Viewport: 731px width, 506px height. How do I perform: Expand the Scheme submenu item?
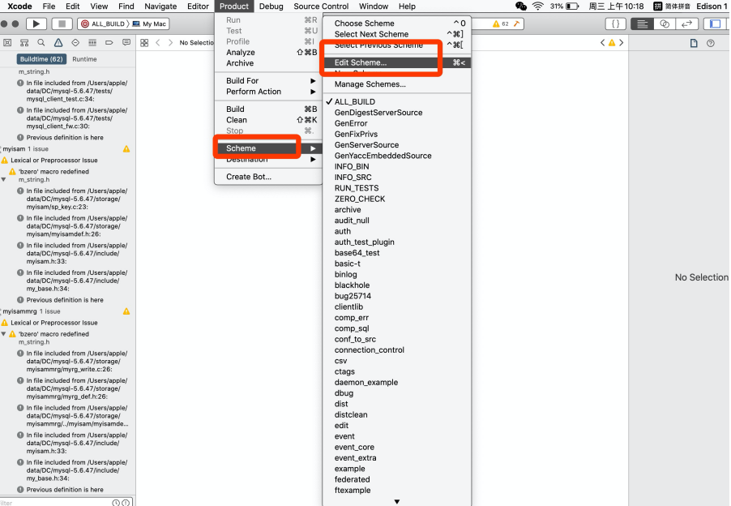[268, 148]
